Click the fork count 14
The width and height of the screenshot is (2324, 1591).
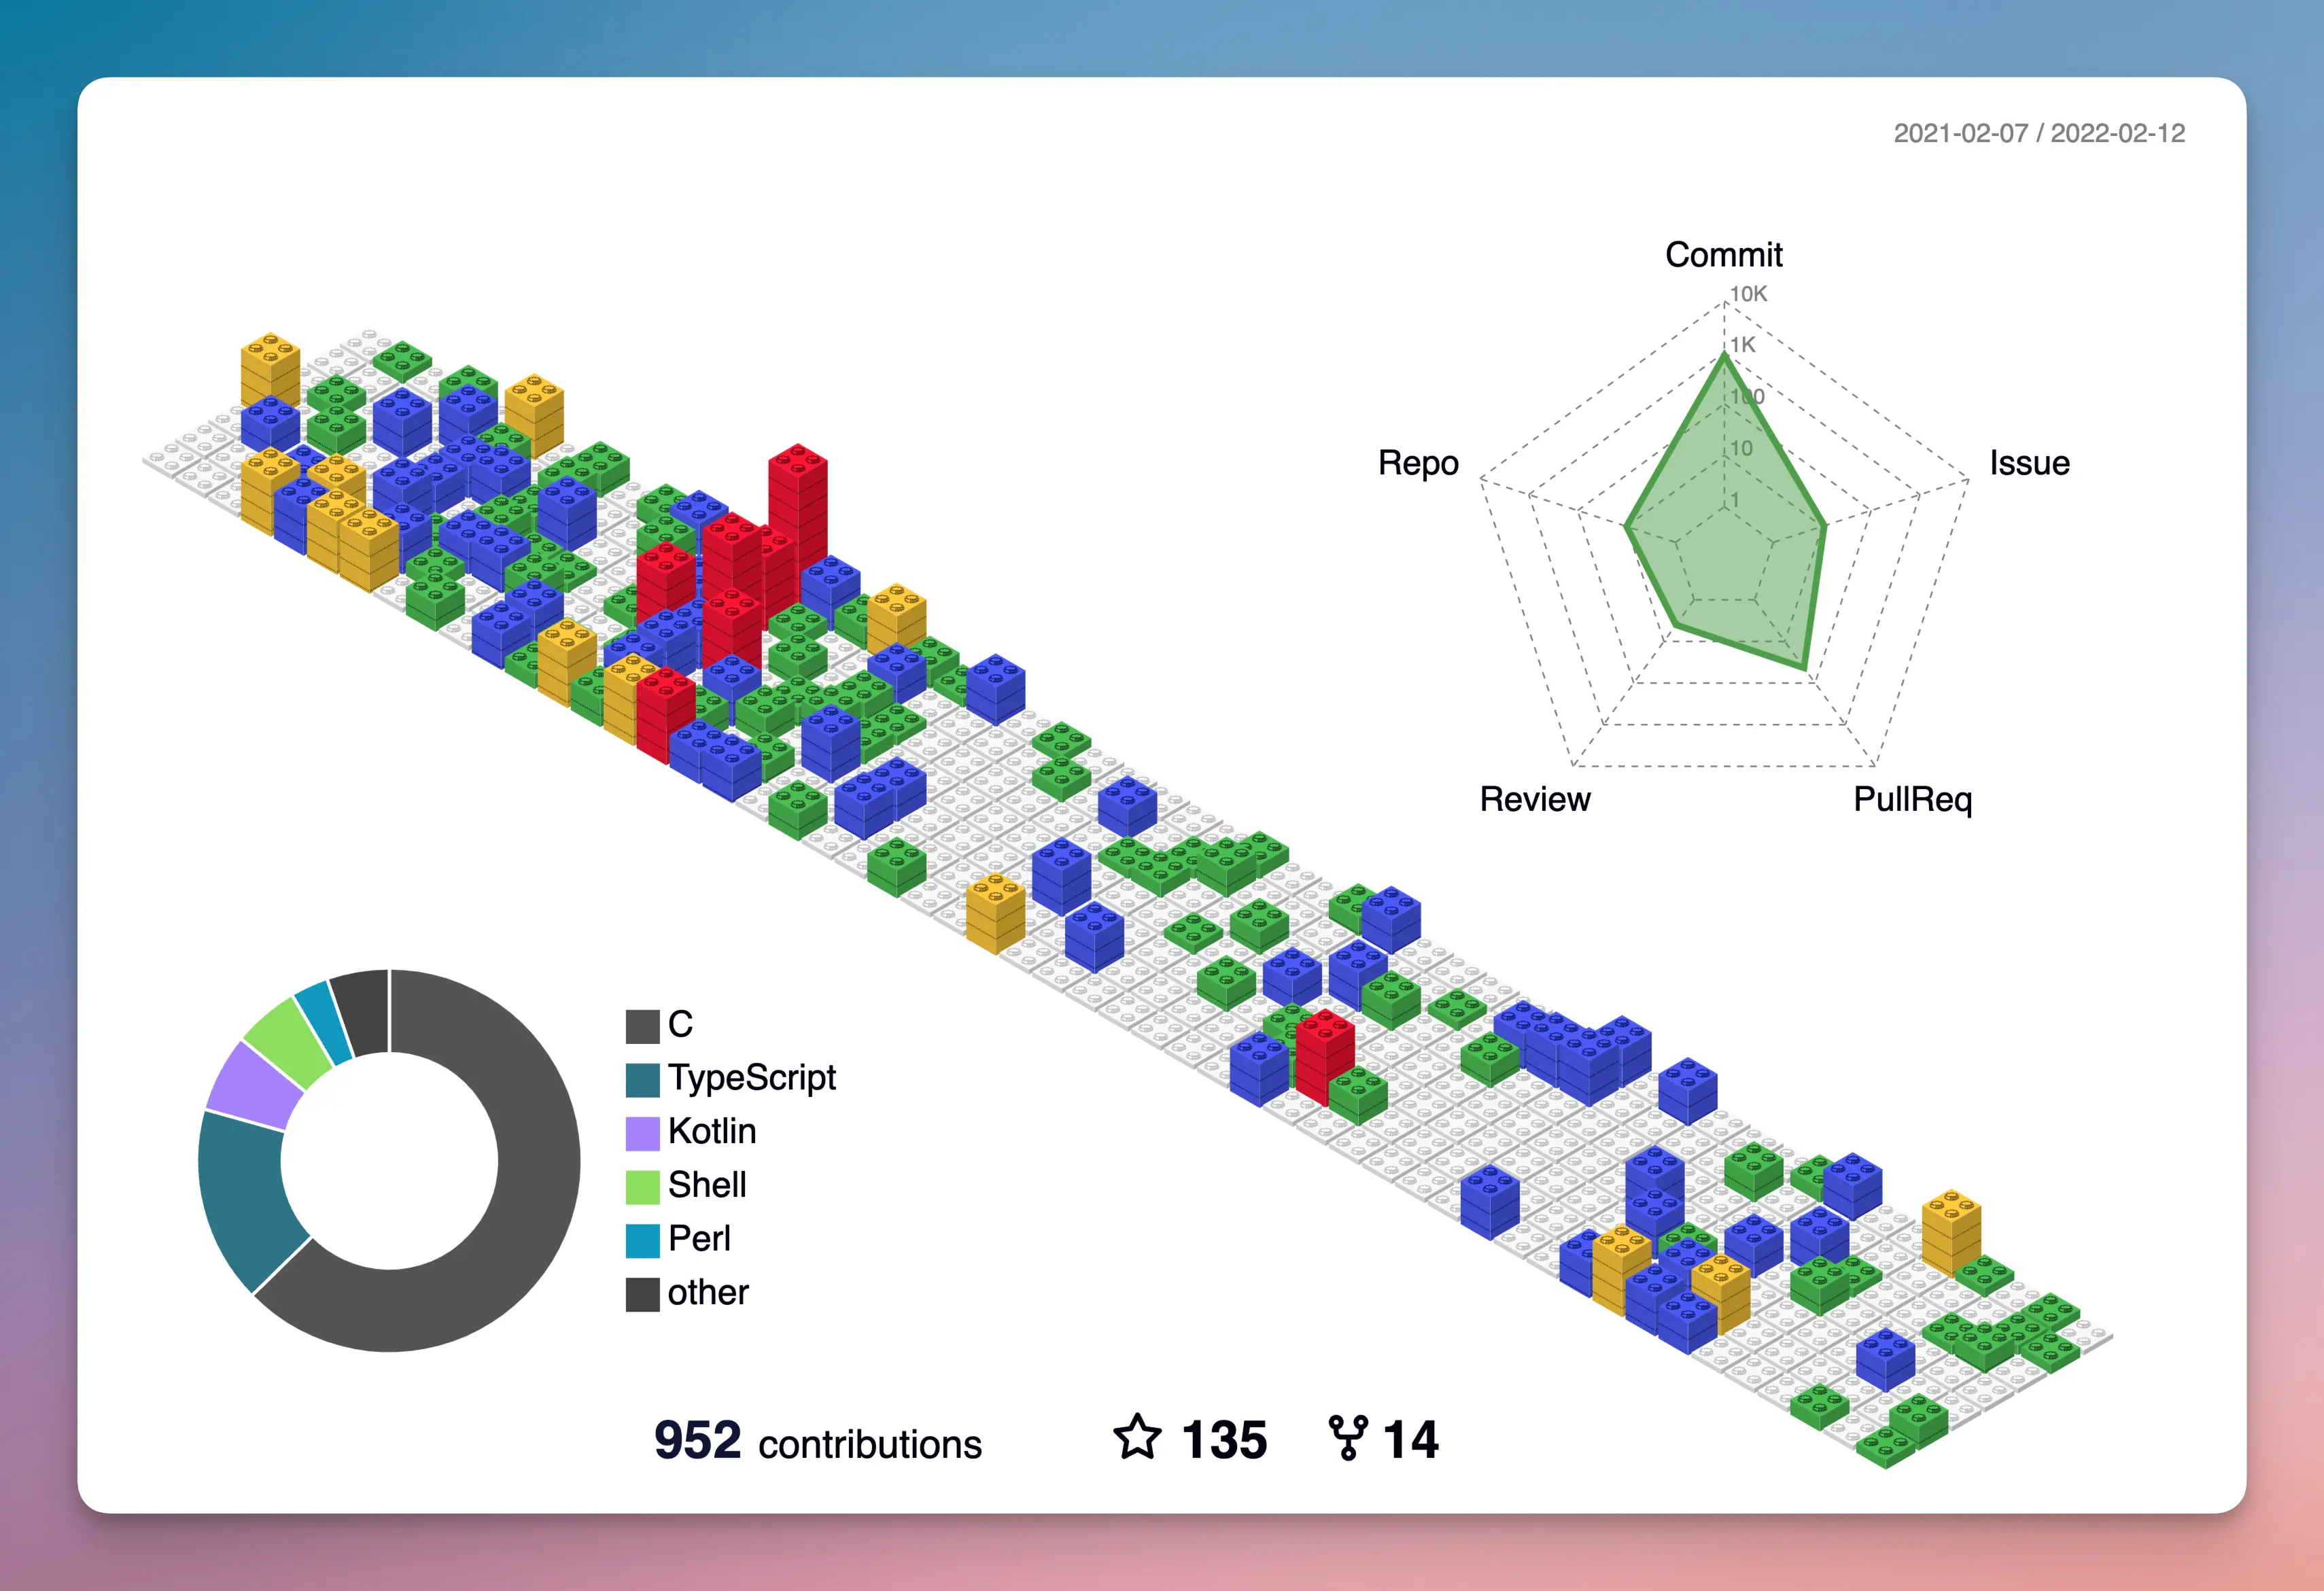pyautogui.click(x=1410, y=1441)
